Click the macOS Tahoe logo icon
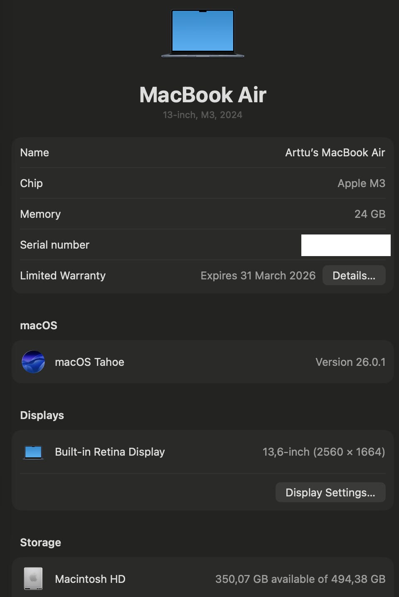The height and width of the screenshot is (597, 399). click(33, 362)
